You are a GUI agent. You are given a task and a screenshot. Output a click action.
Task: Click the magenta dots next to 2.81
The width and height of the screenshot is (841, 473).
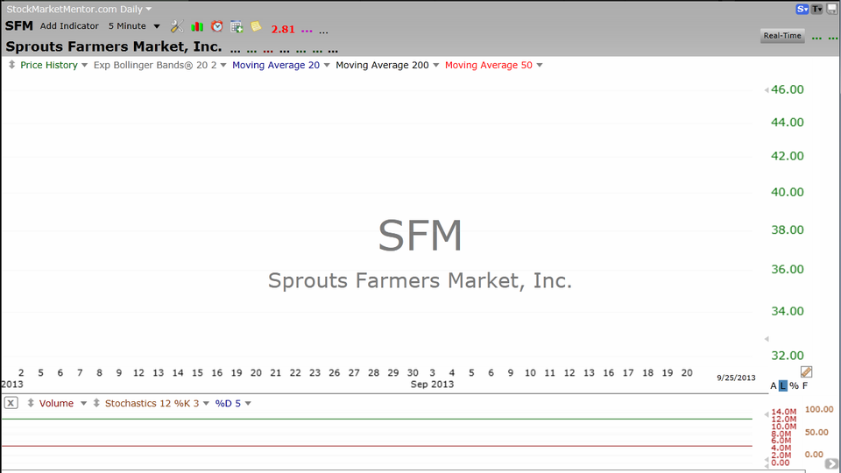pos(307,32)
